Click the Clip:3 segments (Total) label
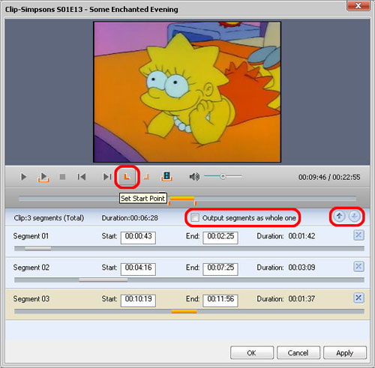This screenshot has height=368, width=375. (x=49, y=218)
